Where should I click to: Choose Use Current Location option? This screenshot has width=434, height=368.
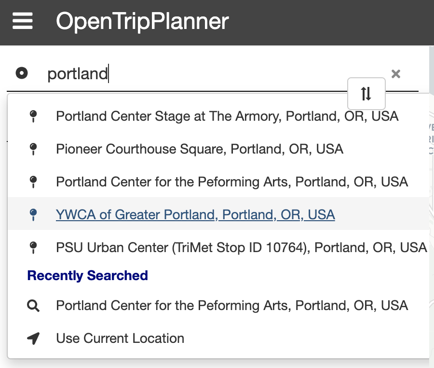point(120,339)
